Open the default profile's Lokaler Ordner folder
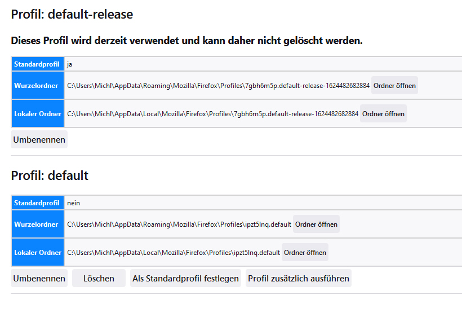462x326 pixels. (305, 253)
